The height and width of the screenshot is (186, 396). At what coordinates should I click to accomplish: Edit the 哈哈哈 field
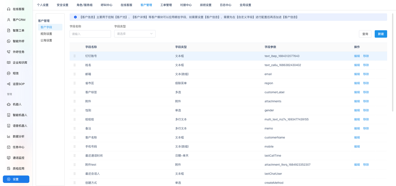[x=357, y=119]
